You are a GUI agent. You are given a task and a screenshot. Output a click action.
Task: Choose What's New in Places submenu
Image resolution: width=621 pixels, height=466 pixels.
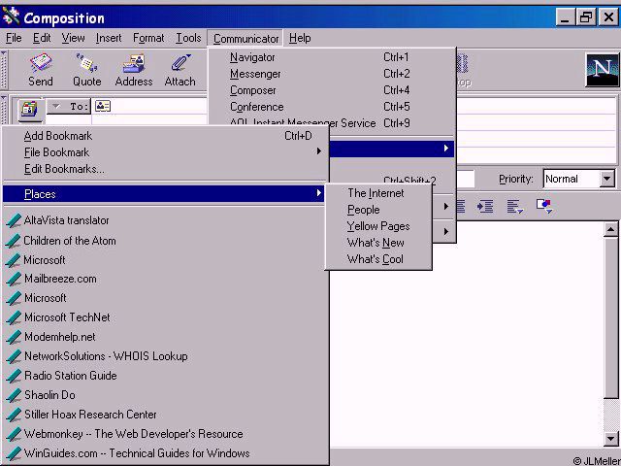click(378, 243)
